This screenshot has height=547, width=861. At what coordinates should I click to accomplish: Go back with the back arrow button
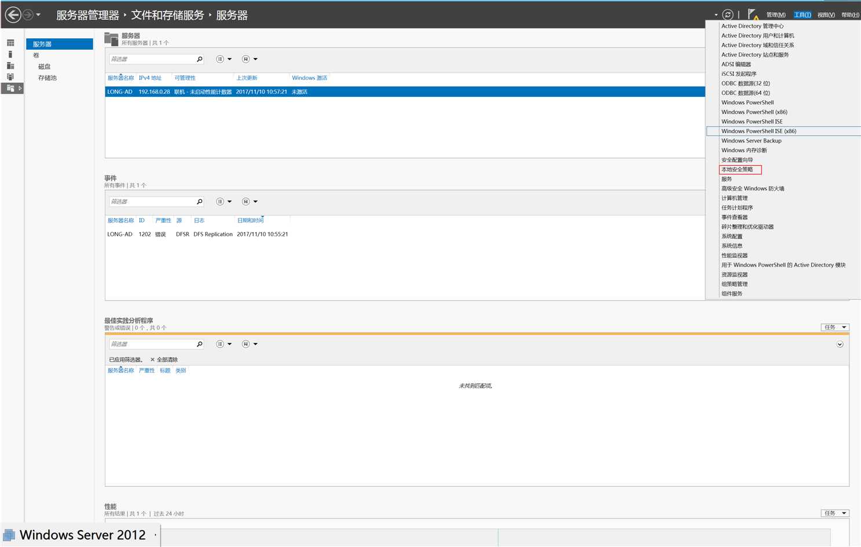pyautogui.click(x=13, y=14)
